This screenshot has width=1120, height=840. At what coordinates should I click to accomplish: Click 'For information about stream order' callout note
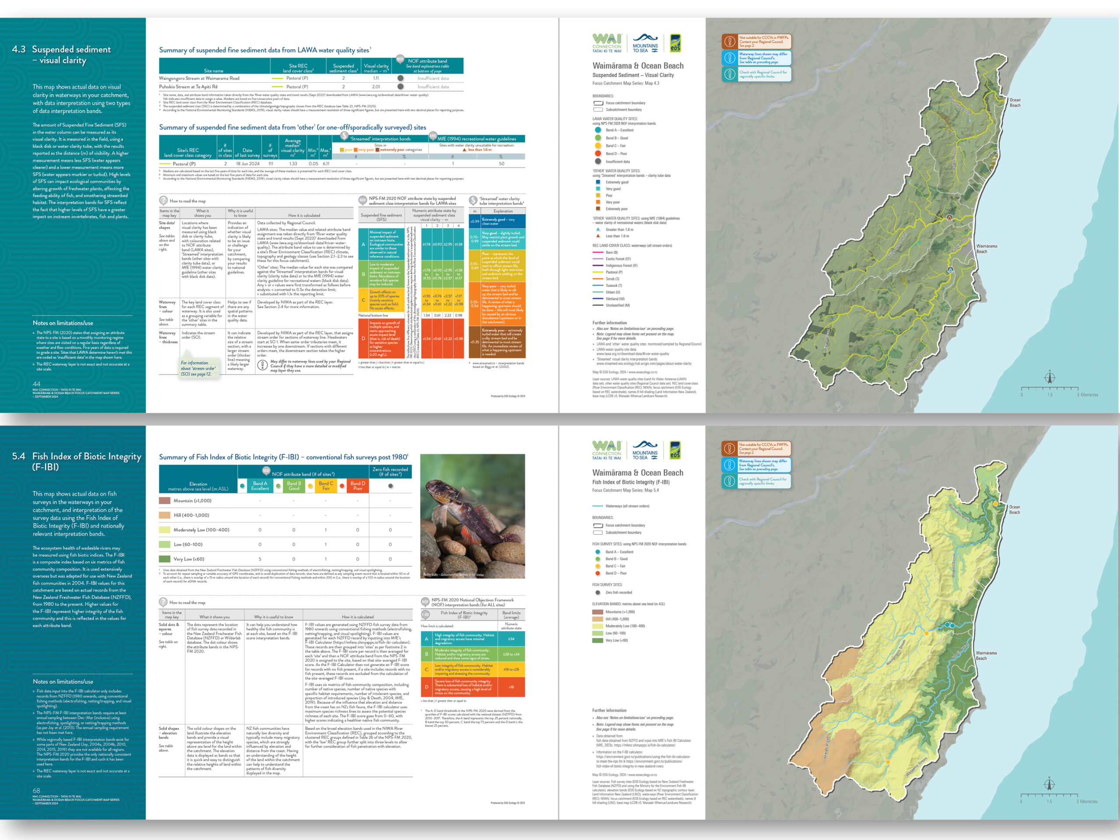coord(199,368)
